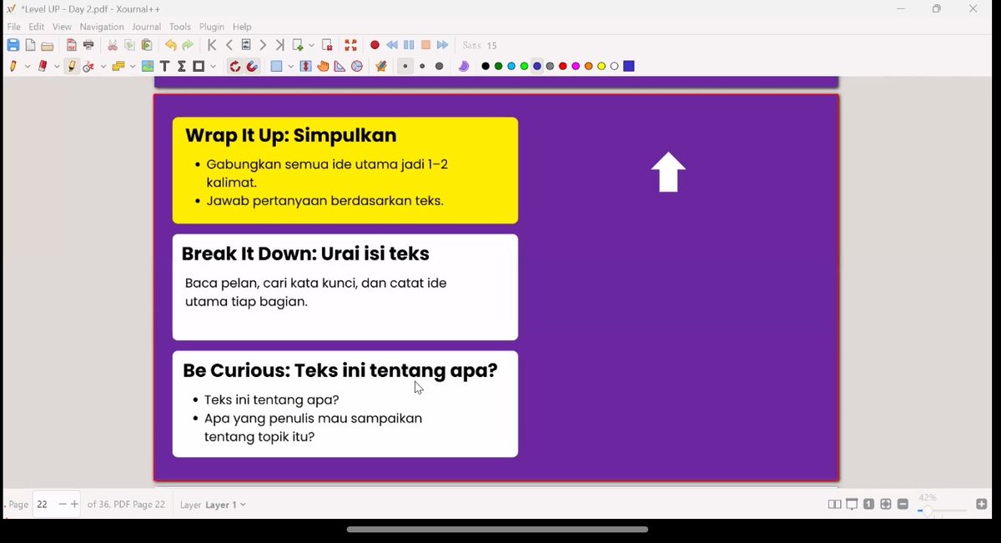1001x543 pixels.
Task: Create a new Xournal file
Action: 30,45
